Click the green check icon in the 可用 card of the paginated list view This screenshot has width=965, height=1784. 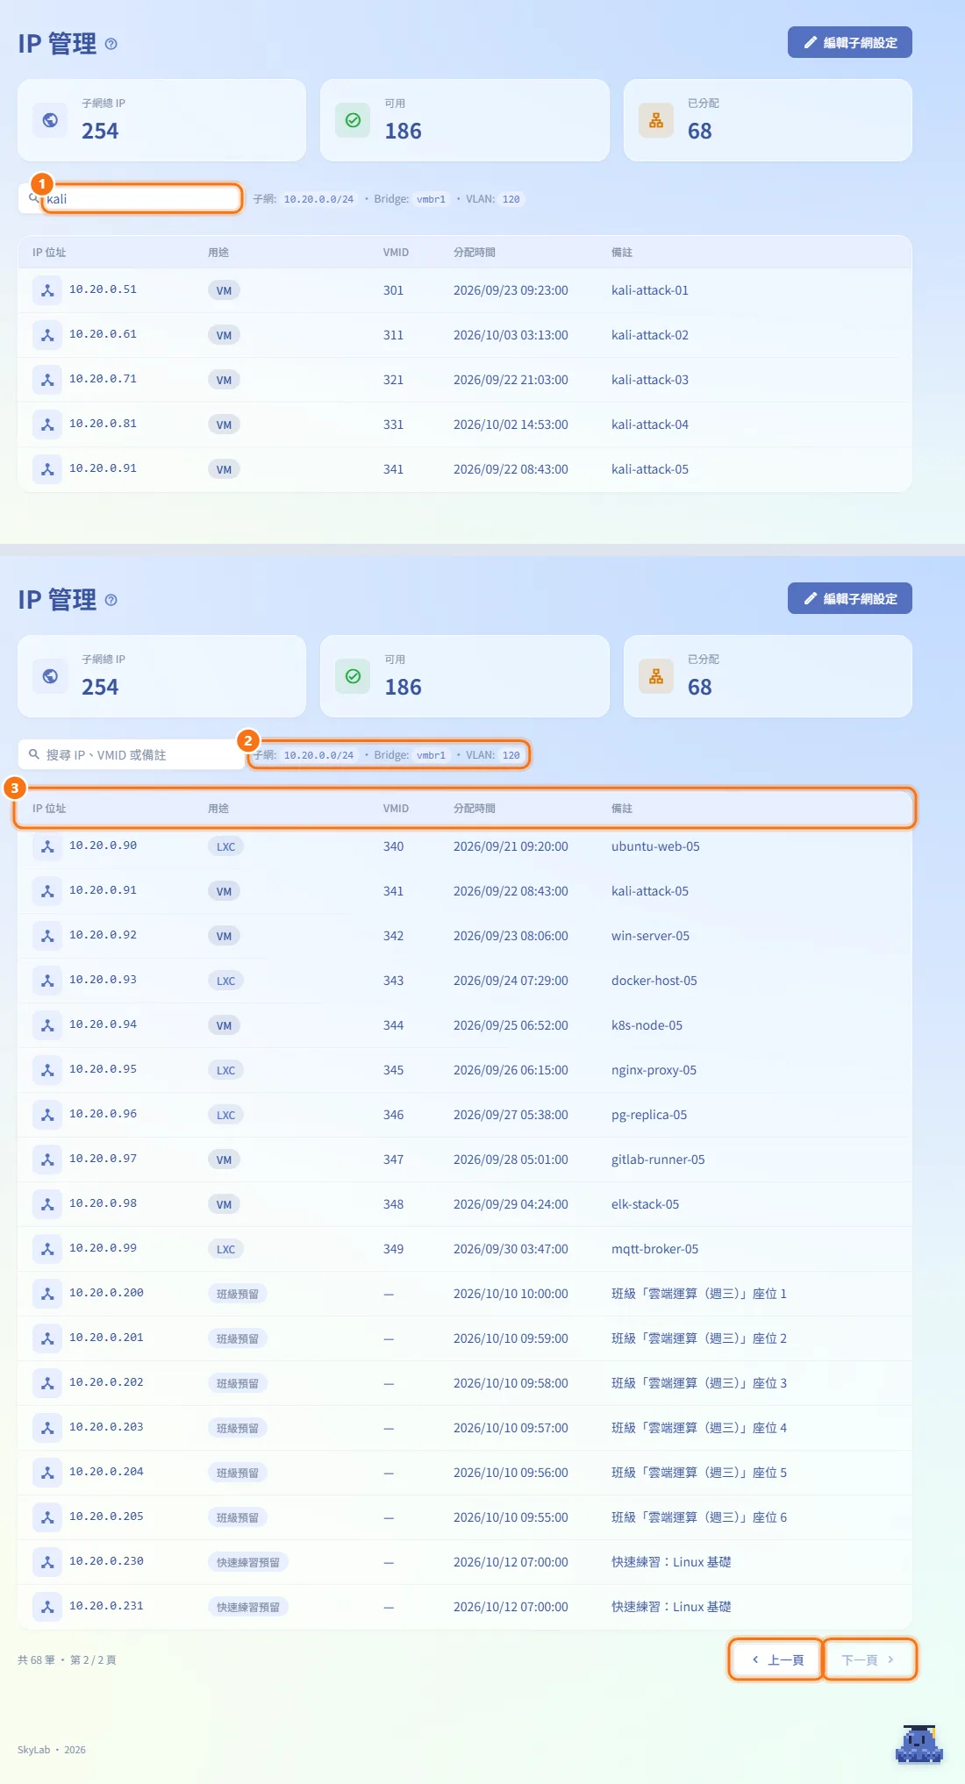(353, 676)
